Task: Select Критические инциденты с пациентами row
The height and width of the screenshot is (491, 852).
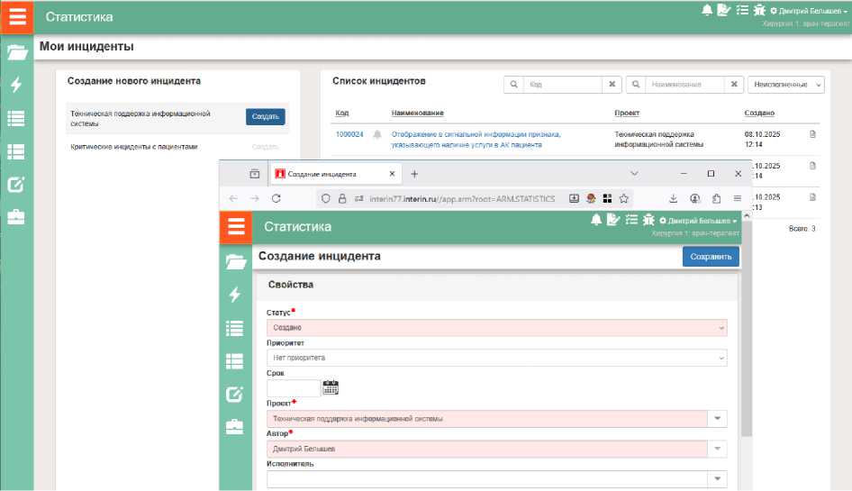Action: [177, 147]
